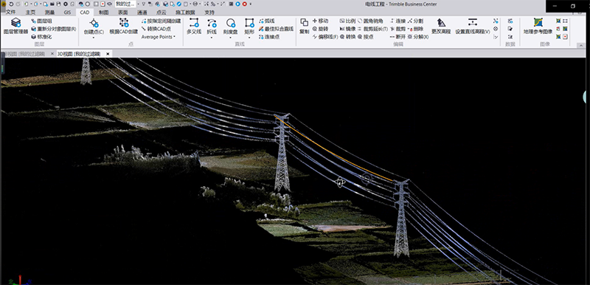Open the customize quick access toolbar arrow
This screenshot has height=285, width=590.
[x=250, y=4]
